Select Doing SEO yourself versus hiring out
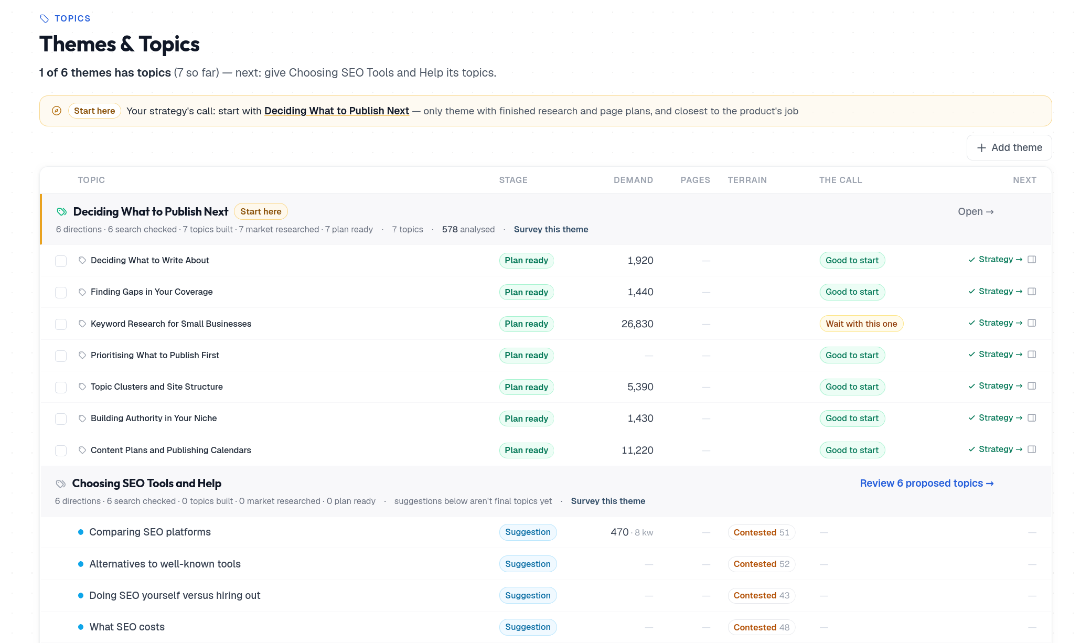This screenshot has height=643, width=1091. tap(175, 595)
